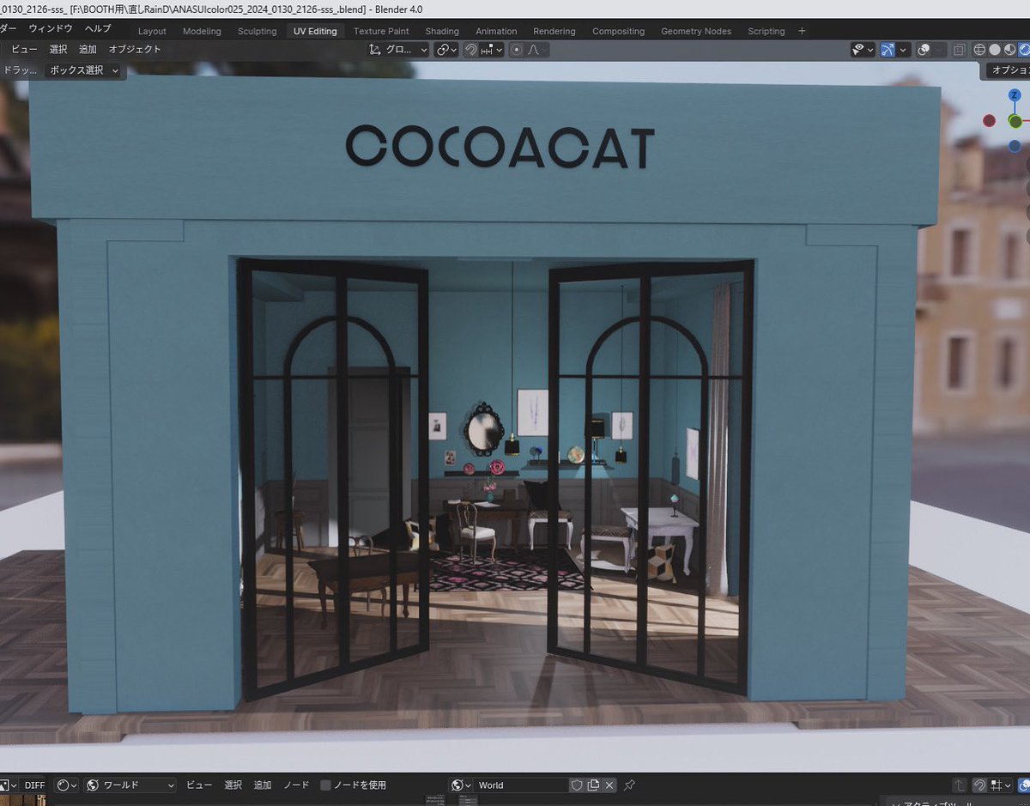Open the ワールド shader type dropdown

130,785
